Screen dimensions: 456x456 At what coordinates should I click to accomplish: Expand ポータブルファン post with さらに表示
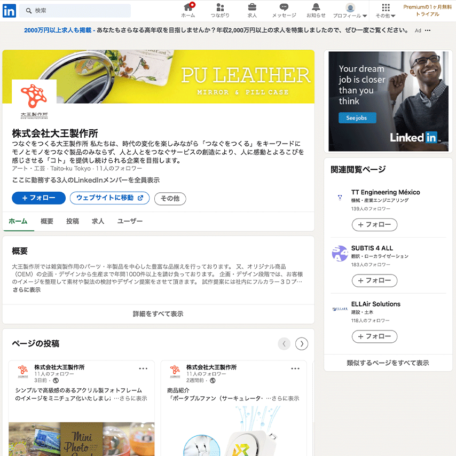coord(286,398)
